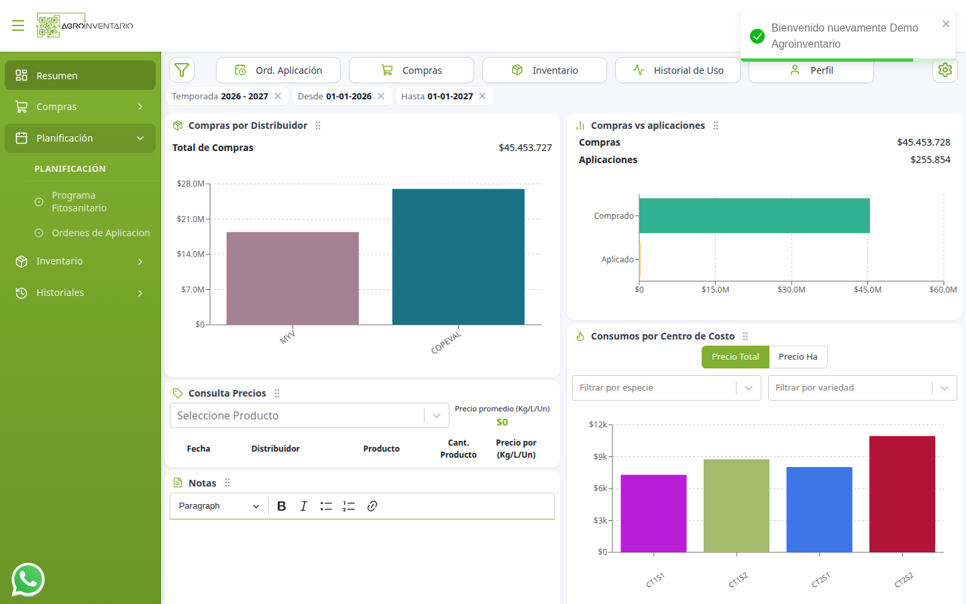Image resolution: width=966 pixels, height=604 pixels.
Task: Open the filter funnel icon
Action: coord(182,70)
